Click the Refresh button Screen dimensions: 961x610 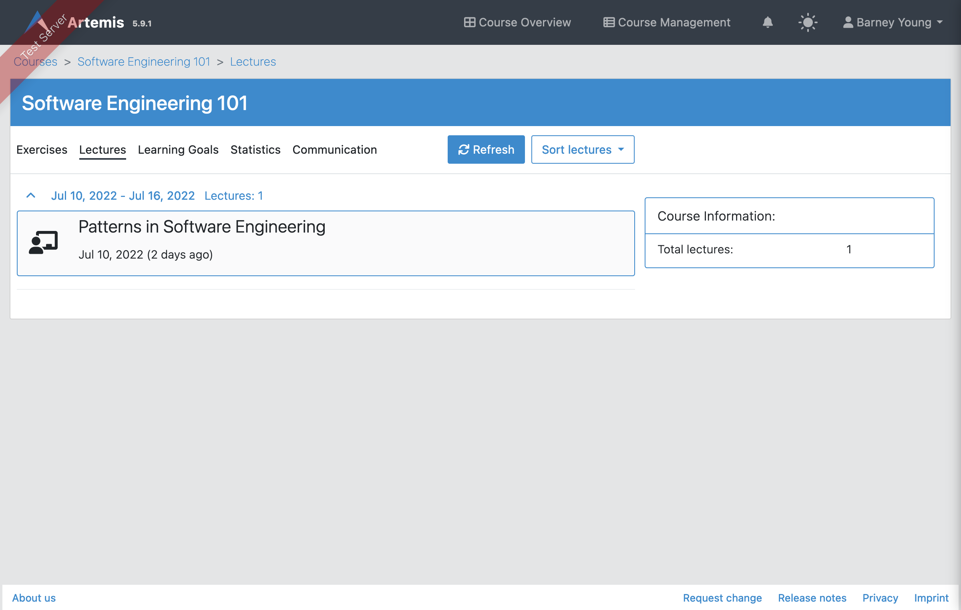(x=486, y=149)
